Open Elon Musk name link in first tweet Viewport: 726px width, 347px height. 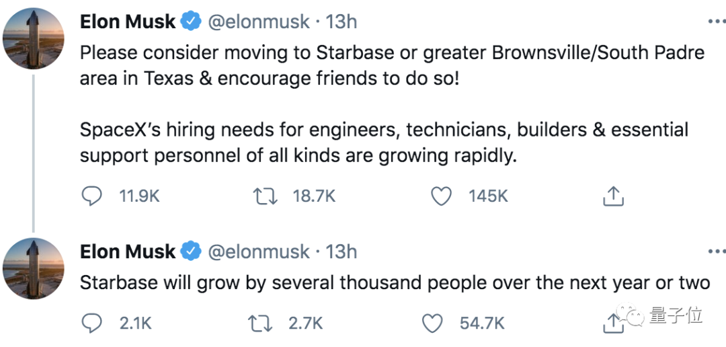[x=128, y=22]
